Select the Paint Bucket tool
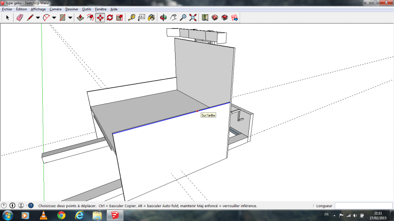Image resolution: width=394 pixels, height=221 pixels. tap(151, 18)
